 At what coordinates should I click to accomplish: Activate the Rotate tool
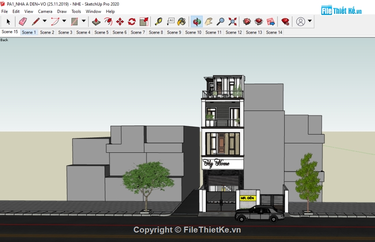132,22
